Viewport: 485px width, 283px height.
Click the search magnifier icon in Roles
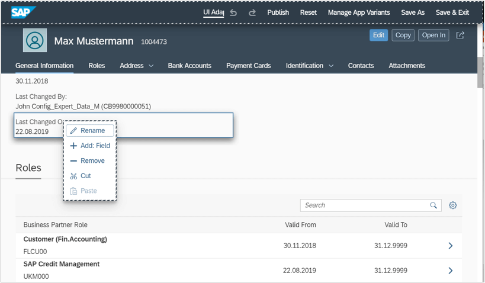pyautogui.click(x=433, y=205)
